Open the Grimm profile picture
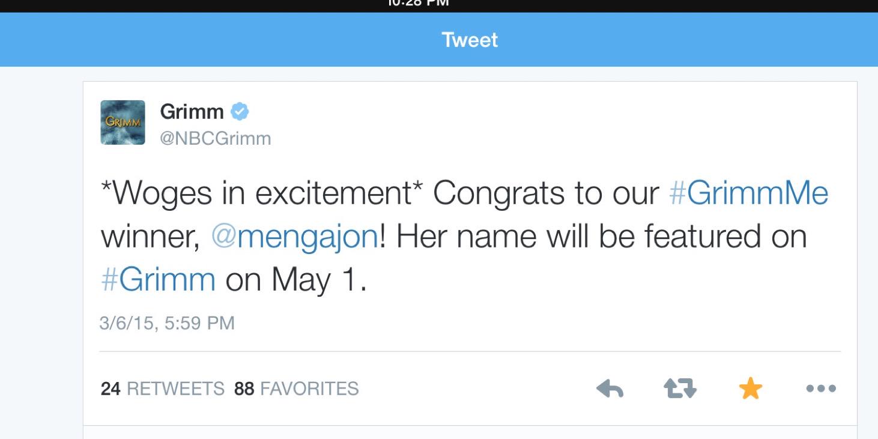Screen dimensions: 878x439 123,123
